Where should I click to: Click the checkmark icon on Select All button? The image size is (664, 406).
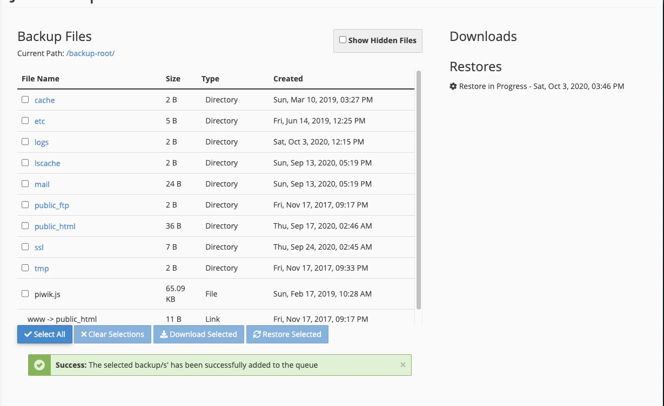[x=27, y=334]
